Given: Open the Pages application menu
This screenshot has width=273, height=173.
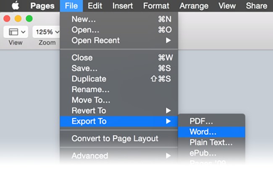Looking at the screenshot, I should (x=42, y=6).
